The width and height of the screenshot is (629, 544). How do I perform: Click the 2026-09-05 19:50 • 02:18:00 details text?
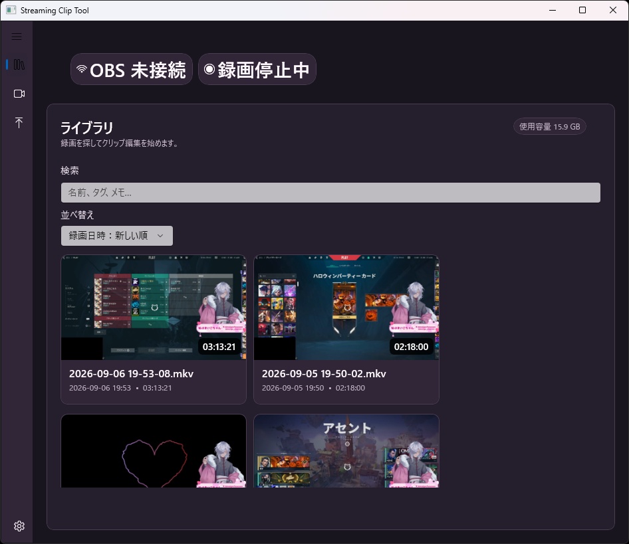click(313, 388)
